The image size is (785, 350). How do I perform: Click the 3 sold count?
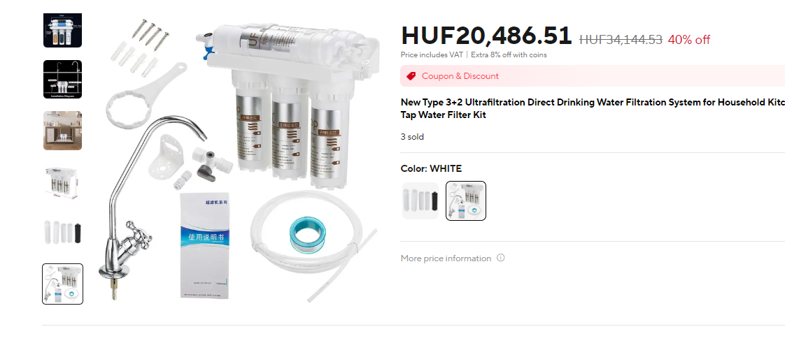point(412,136)
